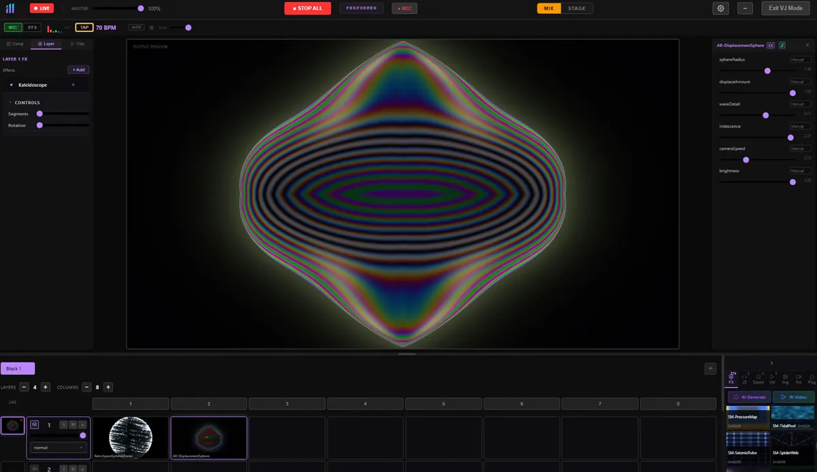The image size is (817, 472).
Task: Open the settings gear in the top bar
Action: click(720, 8)
